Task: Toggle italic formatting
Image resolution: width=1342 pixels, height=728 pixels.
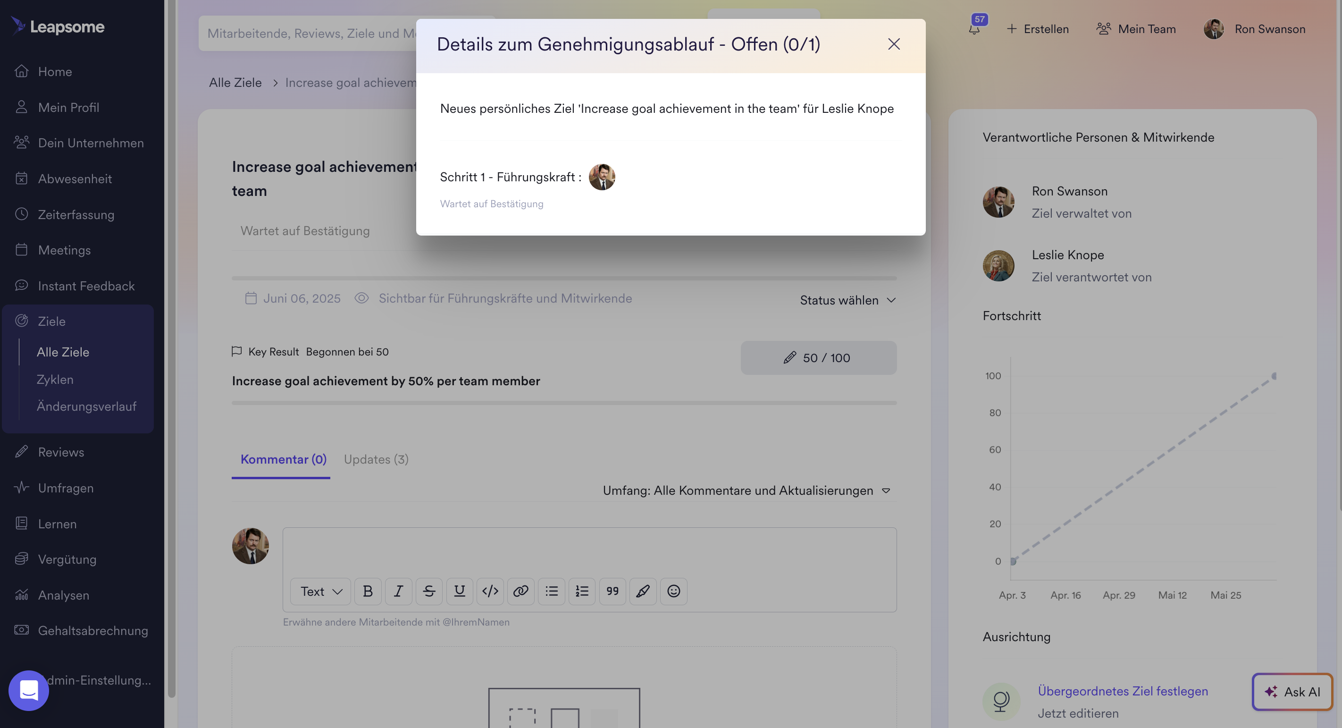Action: click(398, 591)
